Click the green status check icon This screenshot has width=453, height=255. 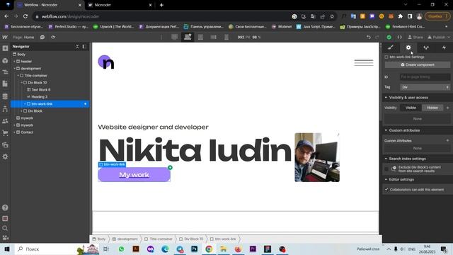point(389,37)
